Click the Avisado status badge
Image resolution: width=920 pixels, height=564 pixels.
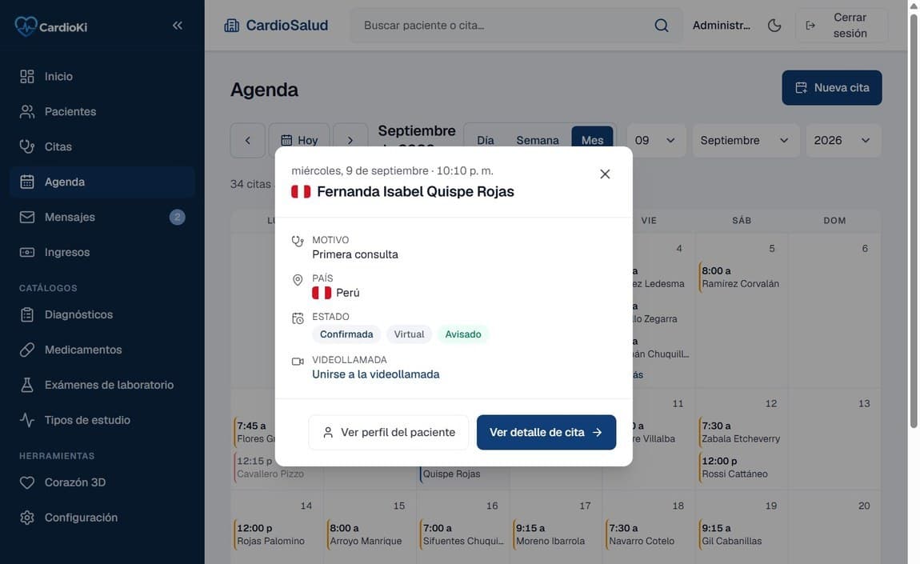pos(463,334)
